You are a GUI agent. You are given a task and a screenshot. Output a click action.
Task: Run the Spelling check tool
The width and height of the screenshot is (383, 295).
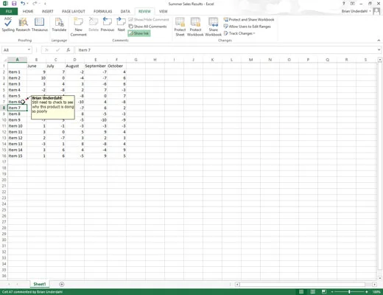pos(8,24)
